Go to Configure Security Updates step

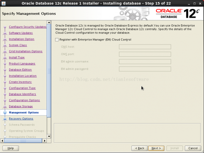coord(28,27)
